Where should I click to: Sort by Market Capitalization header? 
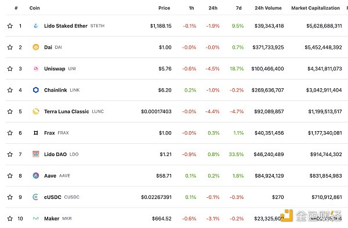(x=316, y=8)
